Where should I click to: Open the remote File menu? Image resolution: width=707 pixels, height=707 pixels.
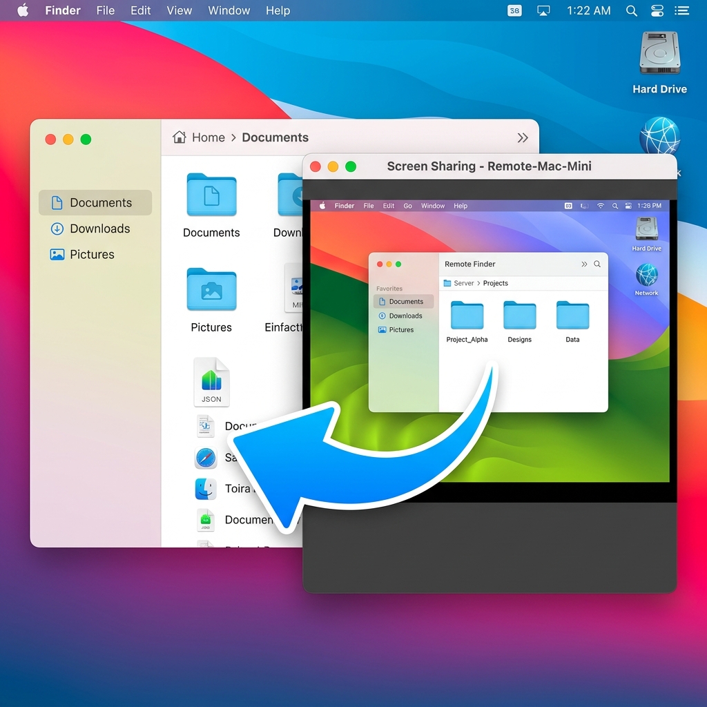tap(369, 206)
